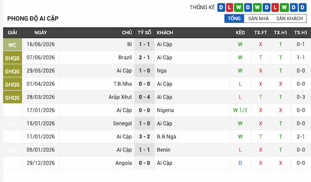Click the first blue D badge in Thống kê

click(x=221, y=7)
